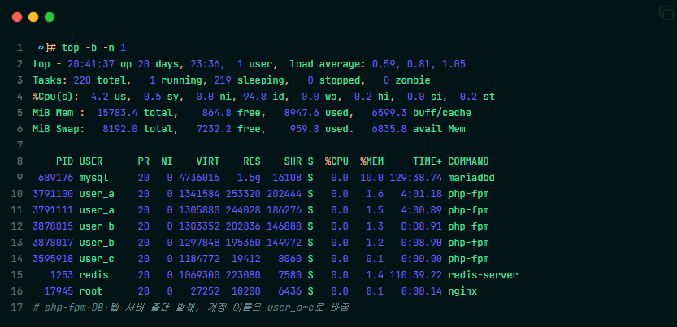This screenshot has height=327, width=677.
Task: Click the '%Cpu(s):' label
Action: tap(56, 97)
